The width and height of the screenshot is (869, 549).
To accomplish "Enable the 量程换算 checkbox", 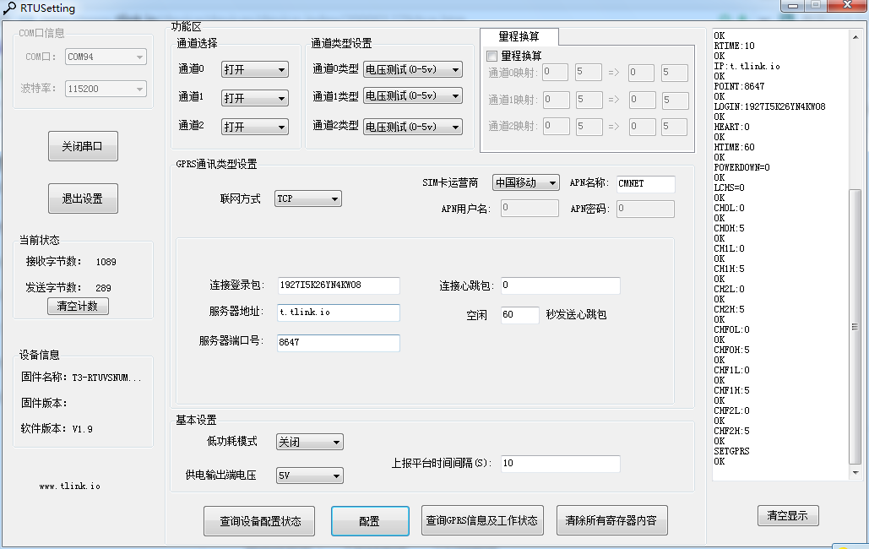I will pos(493,54).
